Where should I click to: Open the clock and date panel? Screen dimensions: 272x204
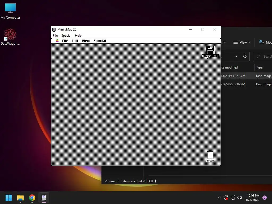pos(253,198)
